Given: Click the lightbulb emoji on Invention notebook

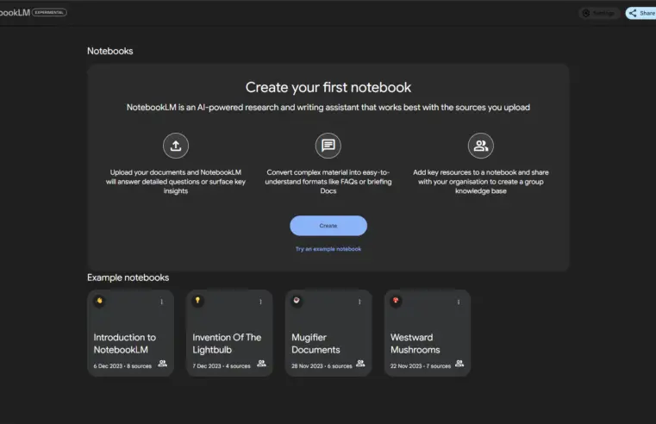Looking at the screenshot, I should 198,301.
